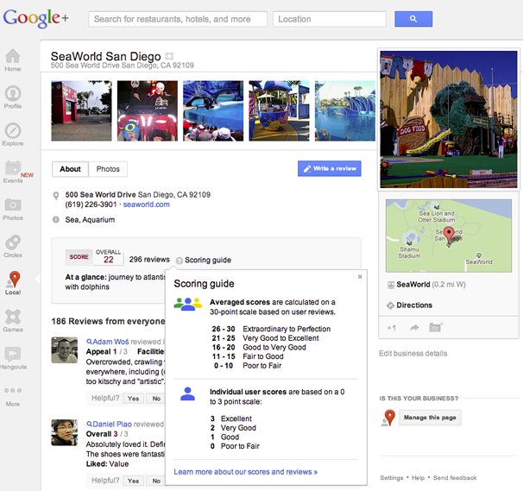The height and width of the screenshot is (491, 523).
Task: Click the transit icon beside SeaWorld 0.2 mi
Action: point(390,285)
